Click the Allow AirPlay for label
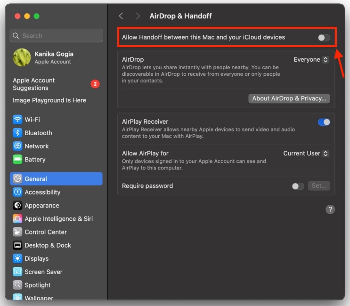Image resolution: width=350 pixels, height=306 pixels. (145, 153)
